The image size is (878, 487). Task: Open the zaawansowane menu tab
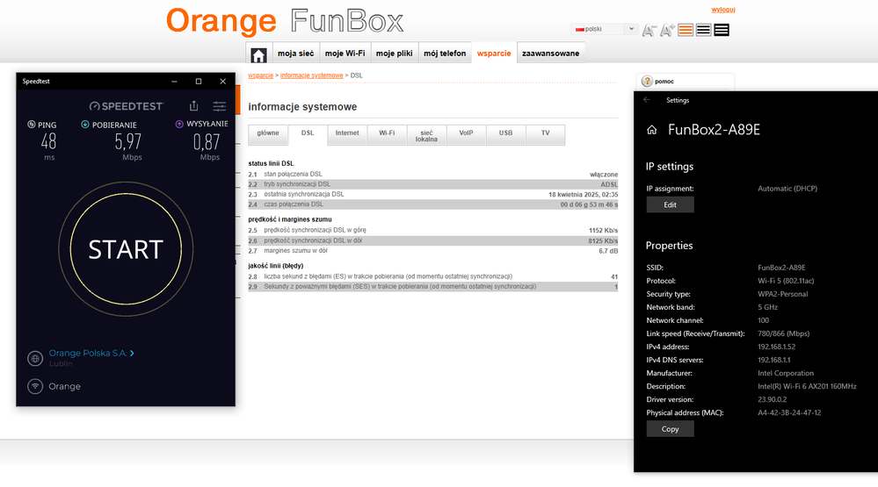click(550, 54)
